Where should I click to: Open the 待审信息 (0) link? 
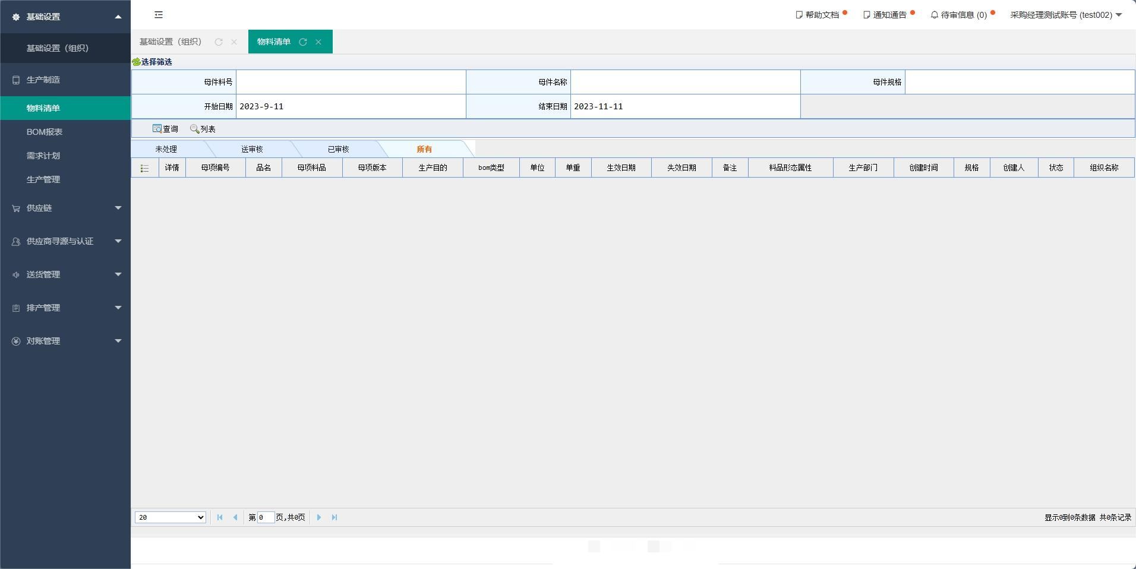964,15
